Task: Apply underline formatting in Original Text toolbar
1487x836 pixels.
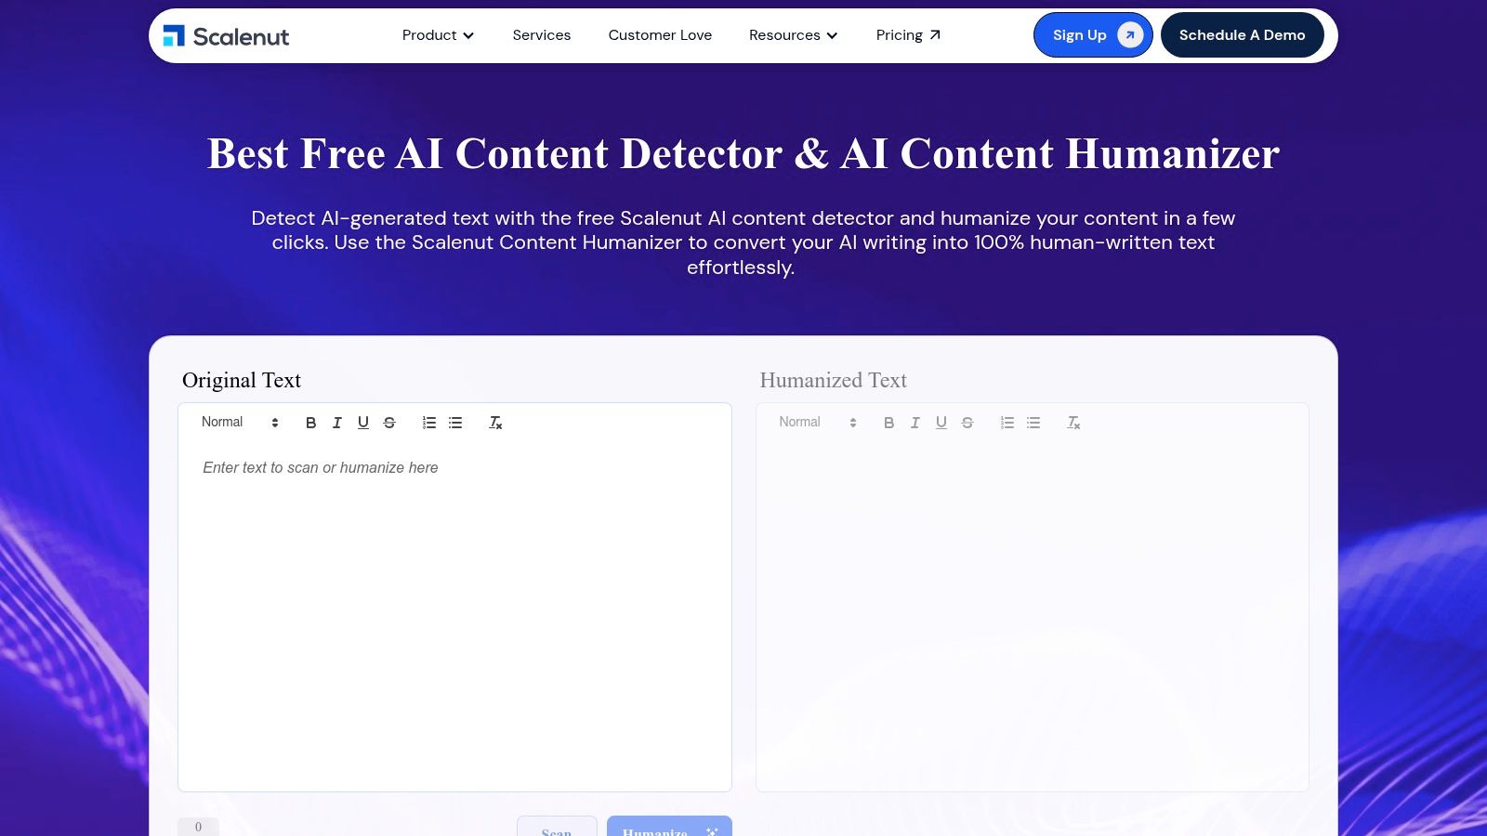Action: tap(363, 423)
